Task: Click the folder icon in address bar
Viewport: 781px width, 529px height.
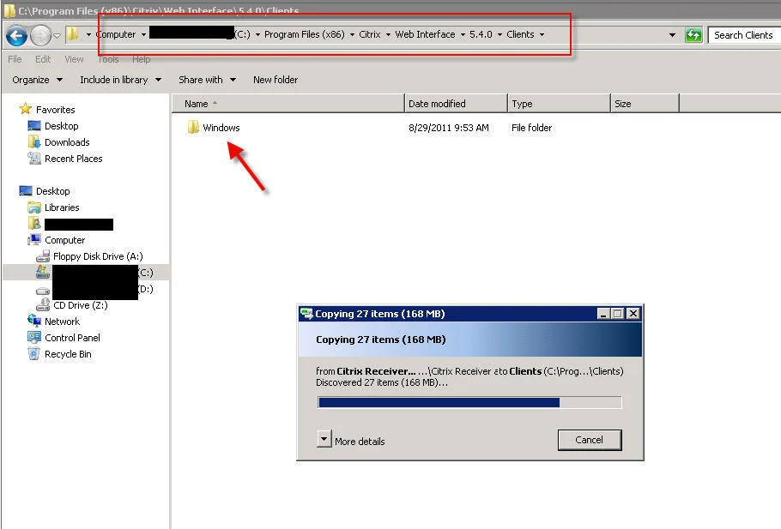Action: [x=73, y=33]
